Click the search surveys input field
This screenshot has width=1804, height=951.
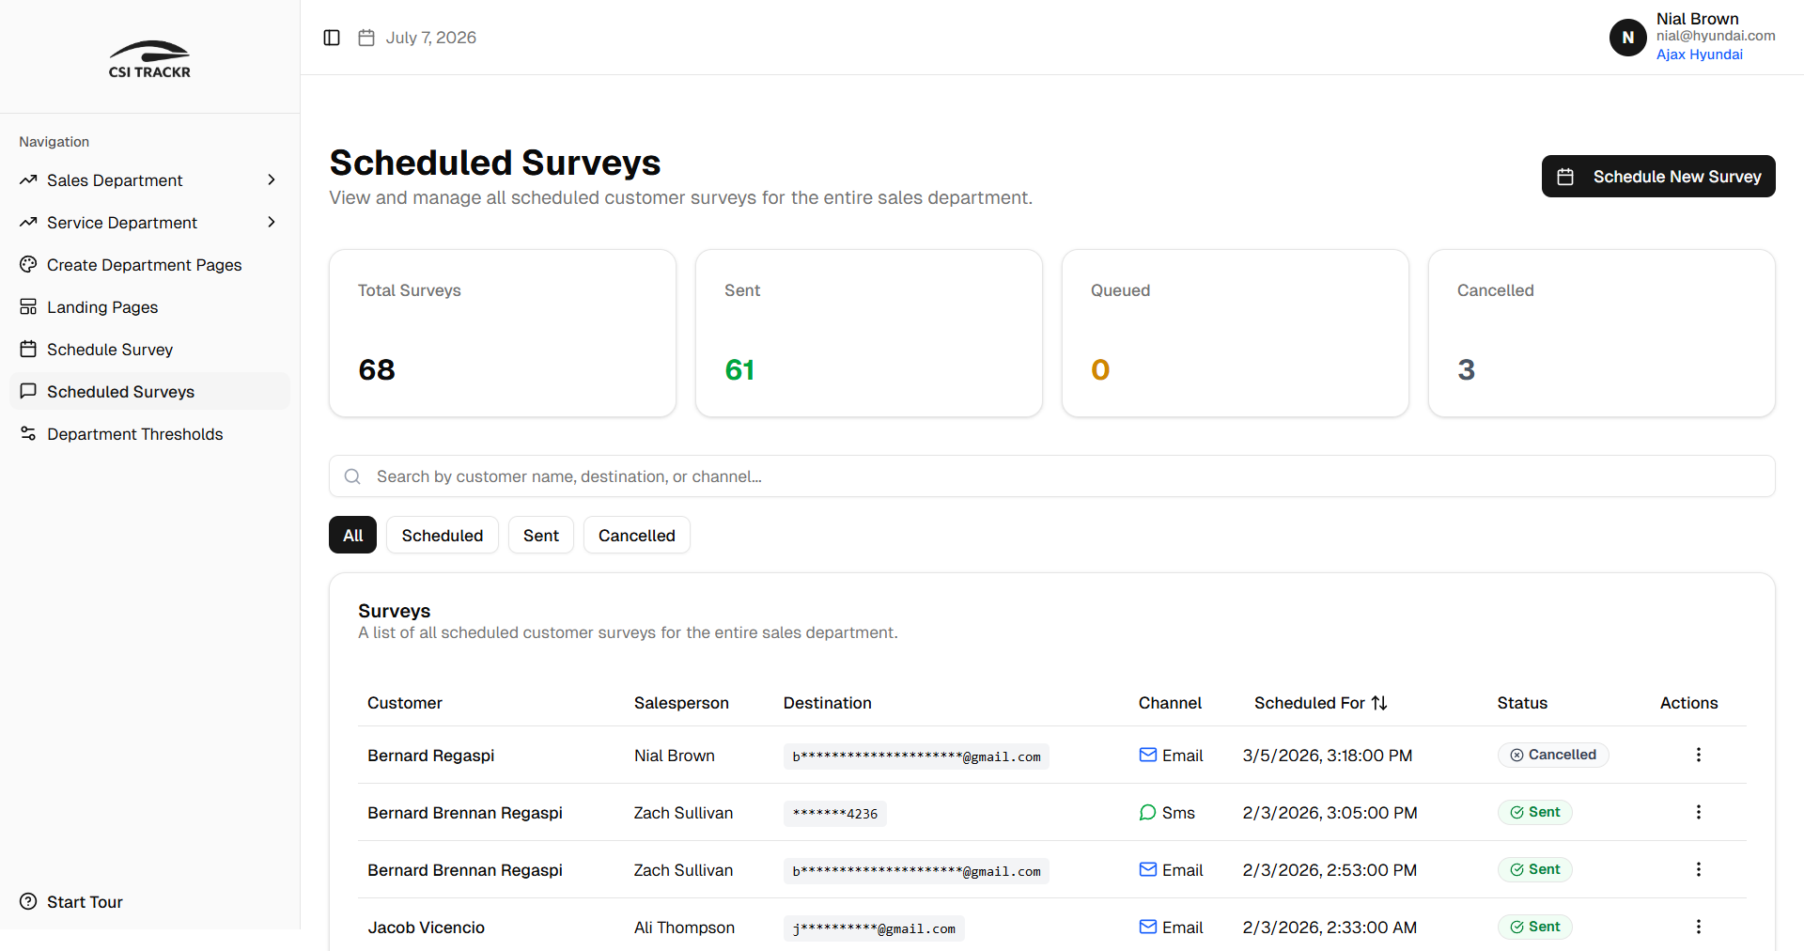[x=1052, y=476]
